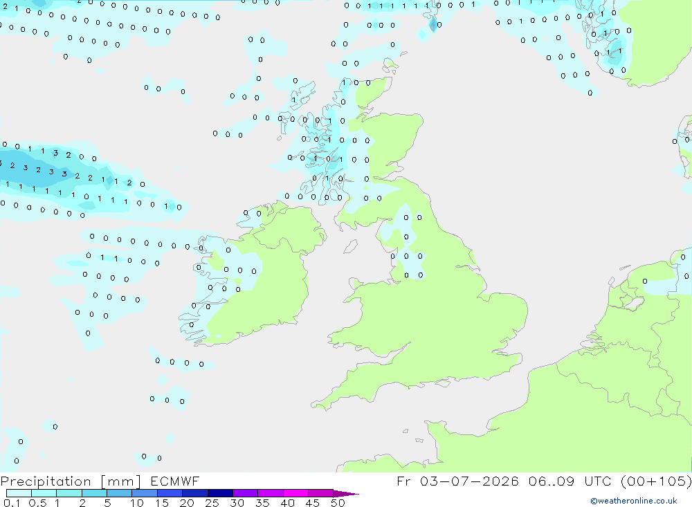692x507 pixels.
Task: Click the '(00+105)' forecast offset text
Action: pos(656,481)
